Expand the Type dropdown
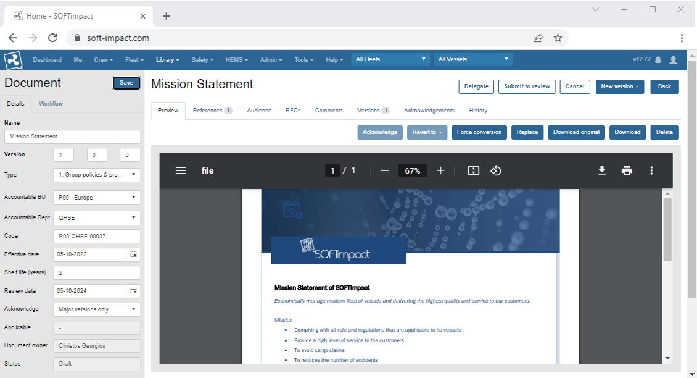This screenshot has width=697, height=378. pyautogui.click(x=97, y=175)
